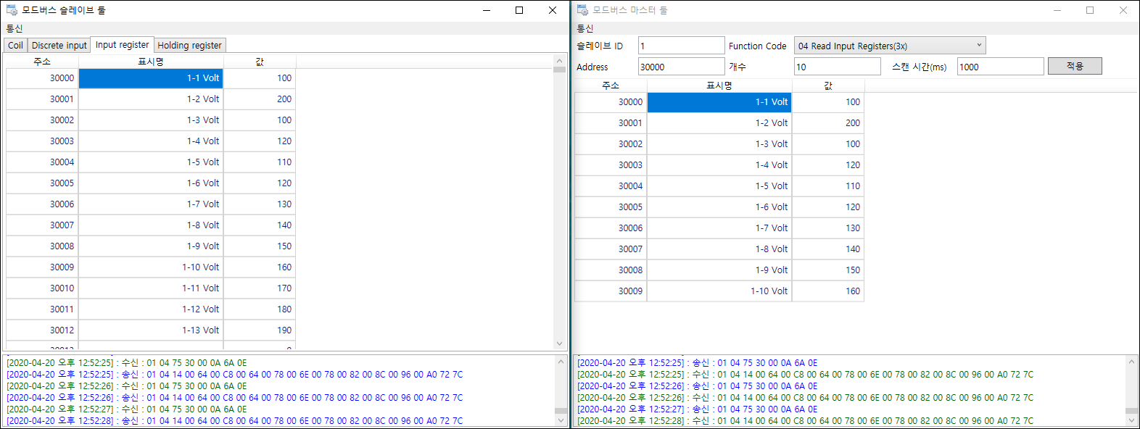Click value 130 in slave table
The width and height of the screenshot is (1140, 429).
[x=260, y=204]
